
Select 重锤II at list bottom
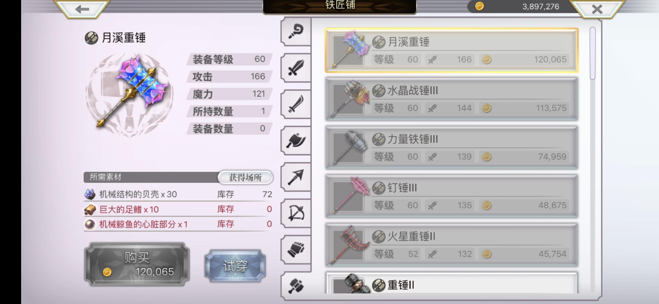452,283
